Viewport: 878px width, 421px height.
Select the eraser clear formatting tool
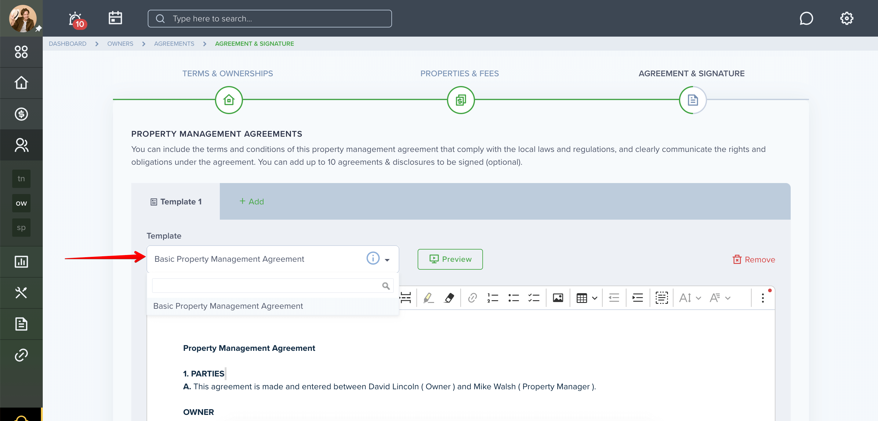click(x=449, y=298)
